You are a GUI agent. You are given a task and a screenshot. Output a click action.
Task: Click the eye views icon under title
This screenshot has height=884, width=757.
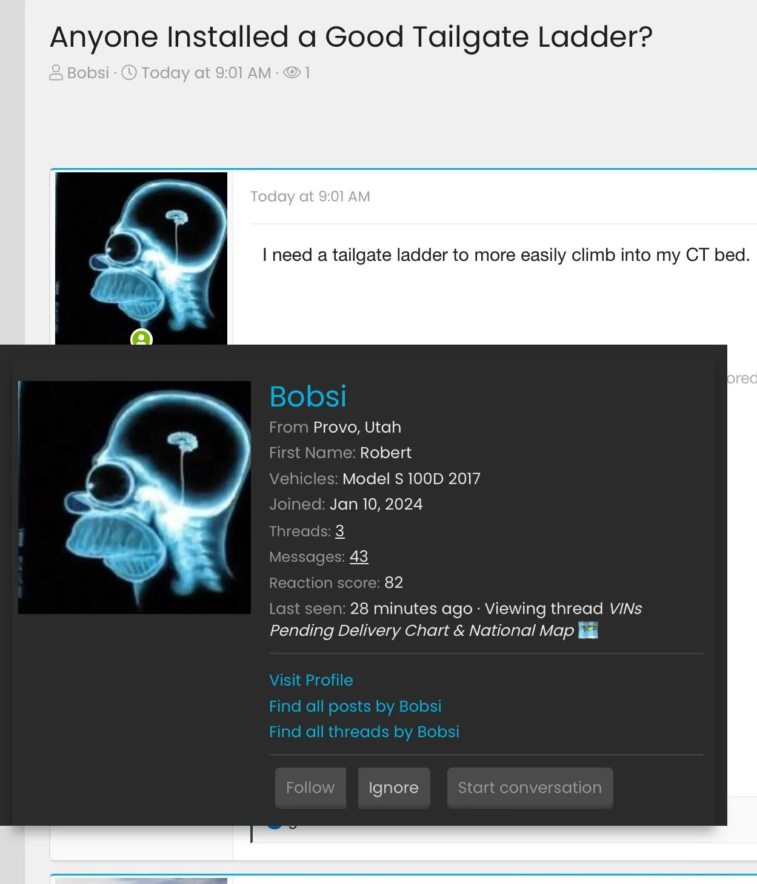(x=292, y=73)
